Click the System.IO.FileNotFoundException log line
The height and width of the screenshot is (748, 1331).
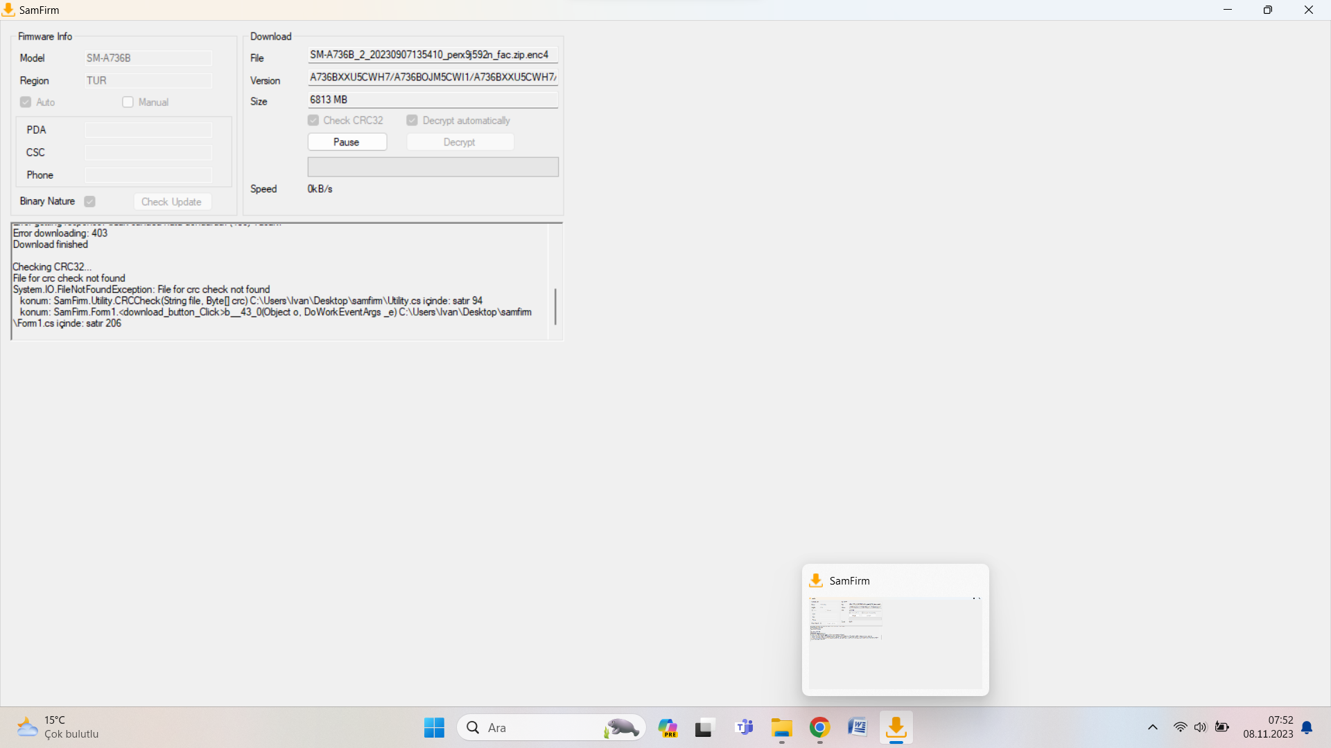141,290
